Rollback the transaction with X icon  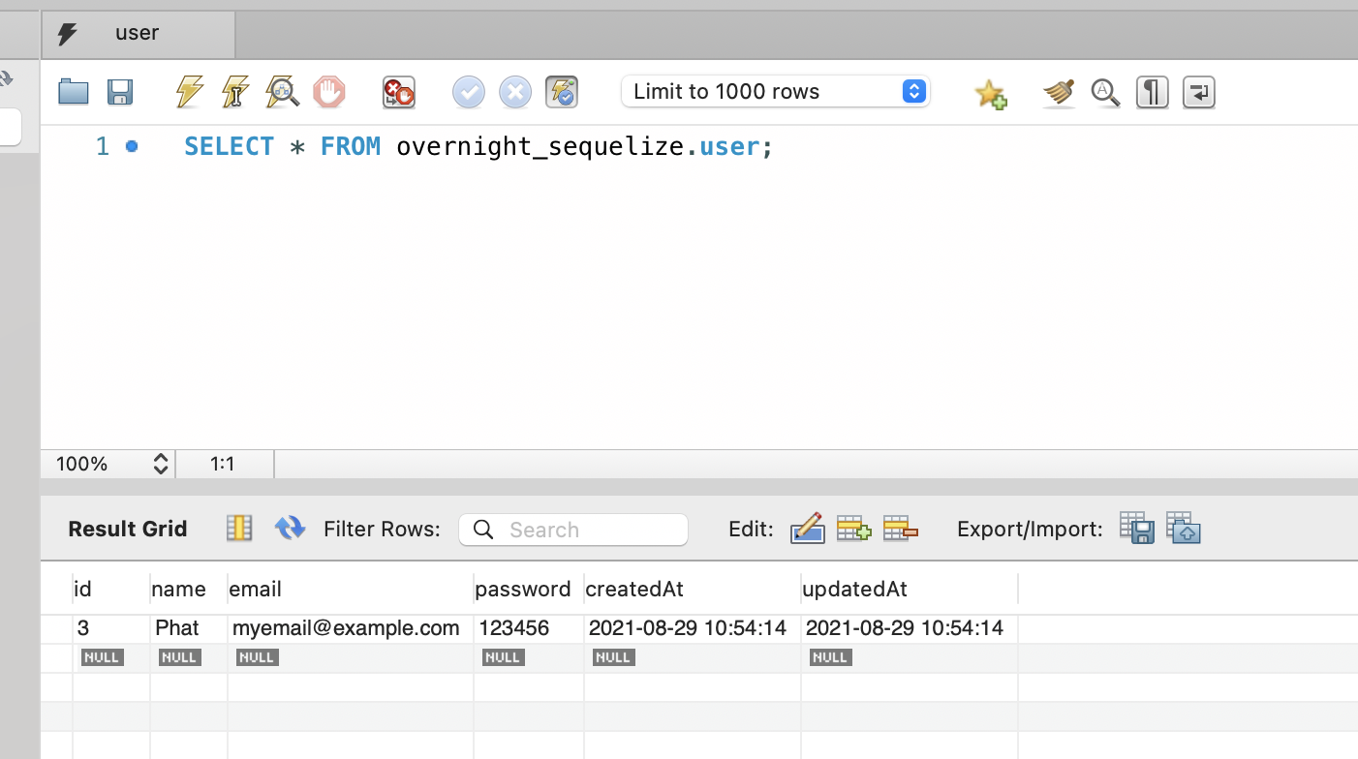click(515, 92)
